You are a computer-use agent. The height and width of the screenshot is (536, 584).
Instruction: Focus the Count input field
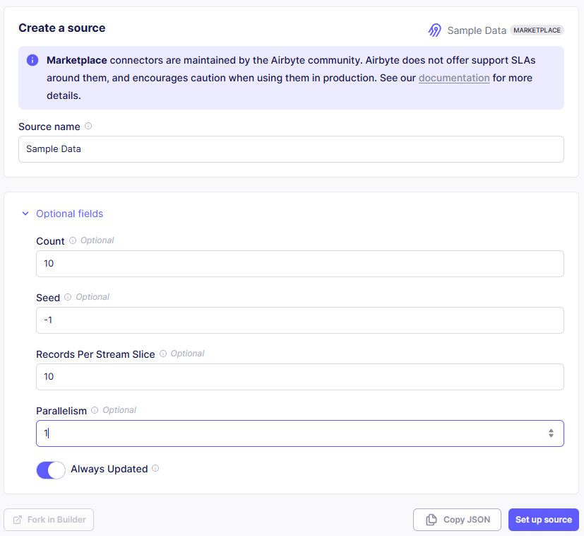click(300, 264)
